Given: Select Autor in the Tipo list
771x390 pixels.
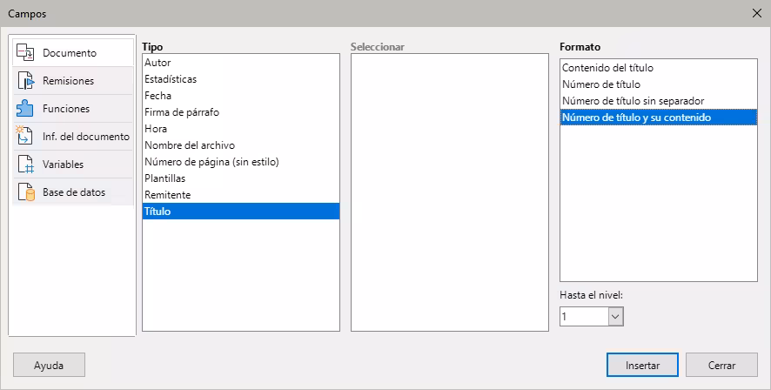Looking at the screenshot, I should tap(158, 63).
